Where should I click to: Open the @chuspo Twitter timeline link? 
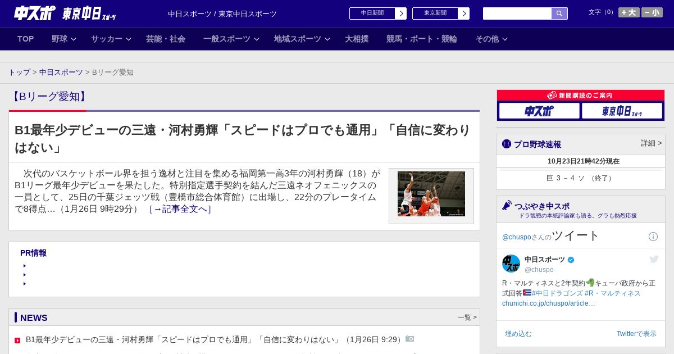(517, 237)
